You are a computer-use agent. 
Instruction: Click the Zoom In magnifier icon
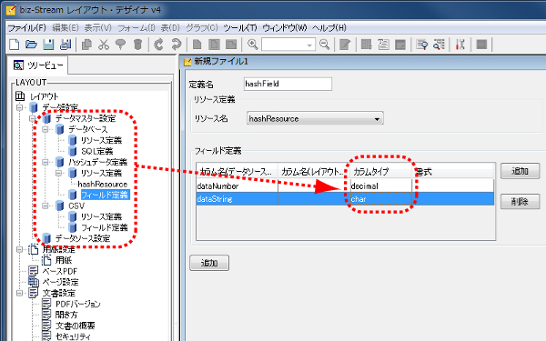click(x=252, y=45)
